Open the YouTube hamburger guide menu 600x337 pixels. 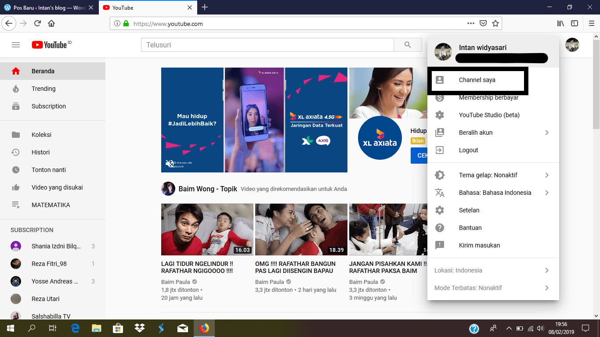(16, 45)
